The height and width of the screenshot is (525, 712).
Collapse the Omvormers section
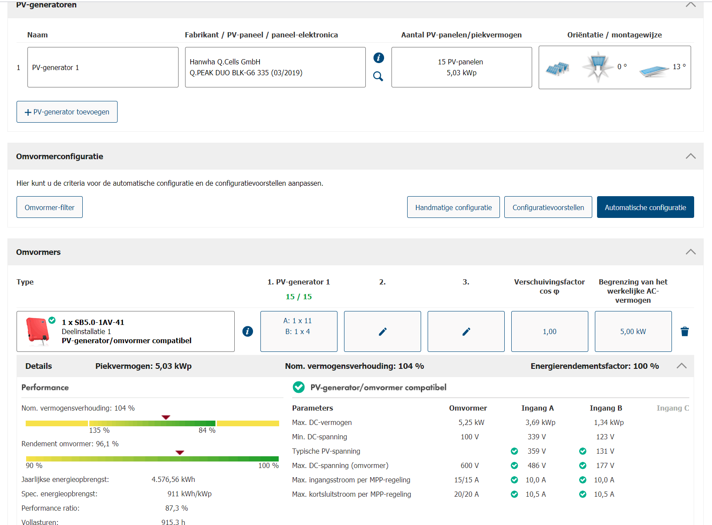690,252
